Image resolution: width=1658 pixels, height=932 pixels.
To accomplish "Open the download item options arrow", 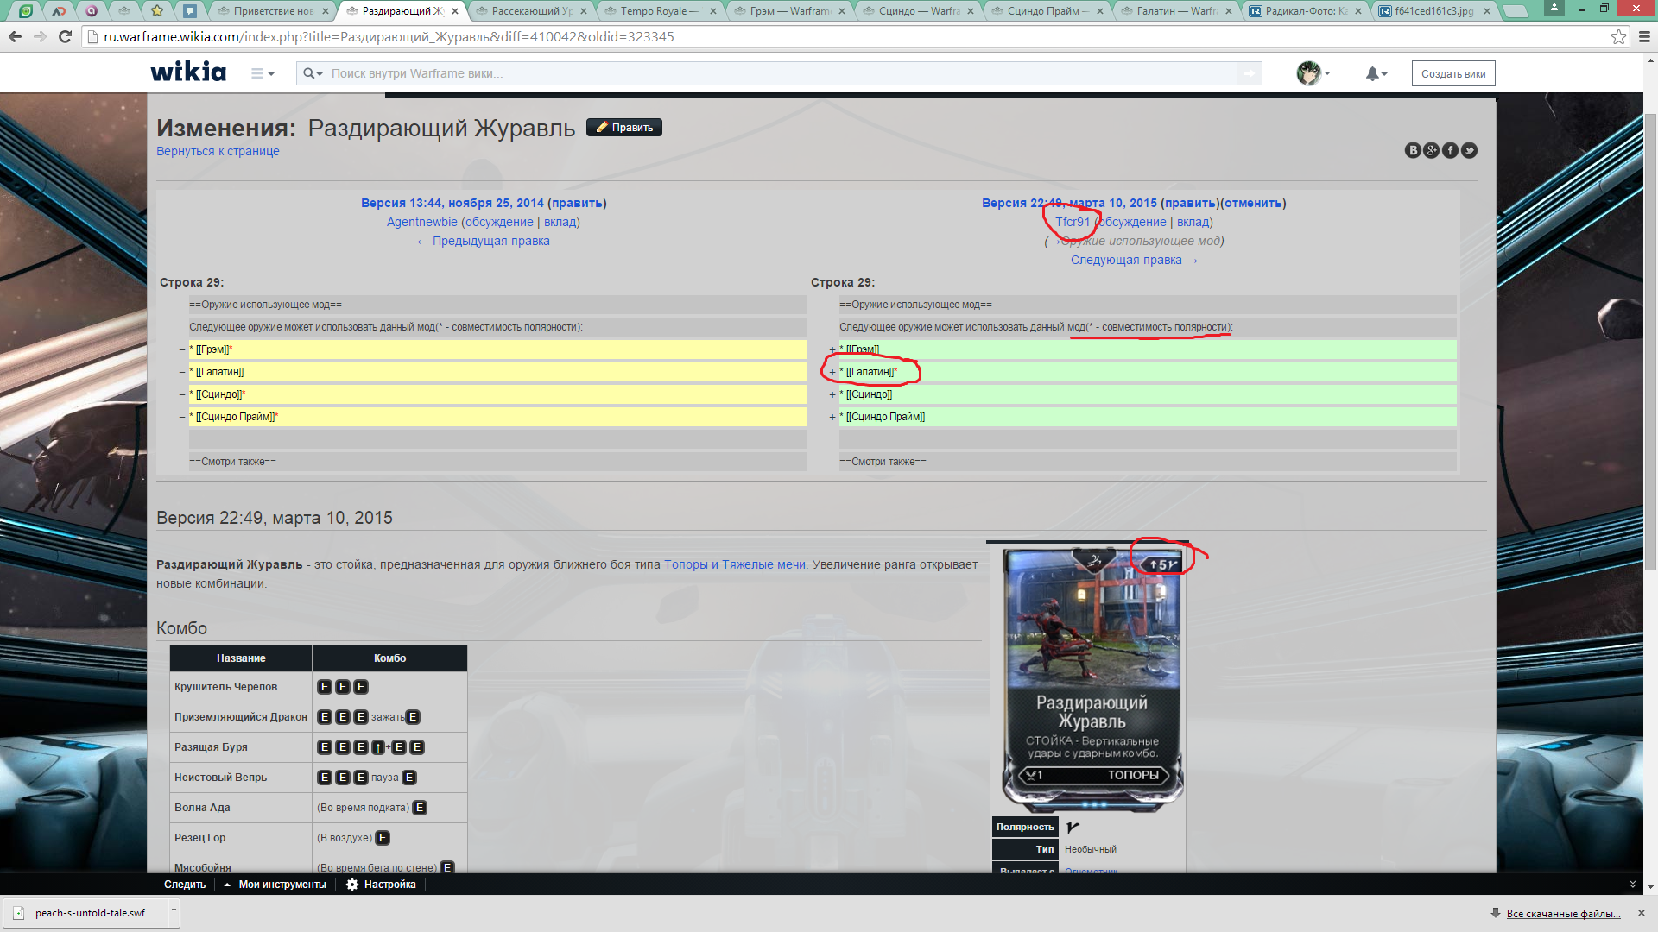I will coord(174,912).
